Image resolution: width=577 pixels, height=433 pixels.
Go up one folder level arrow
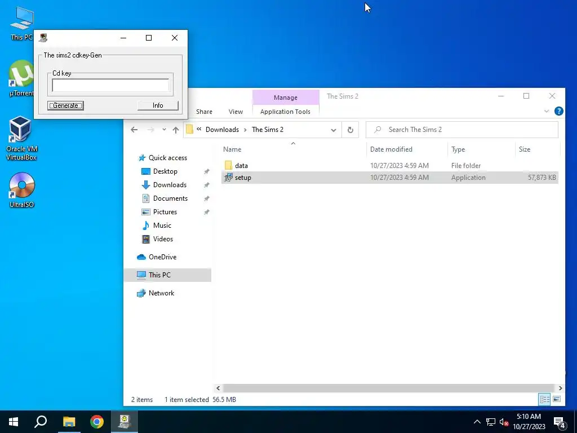click(176, 130)
